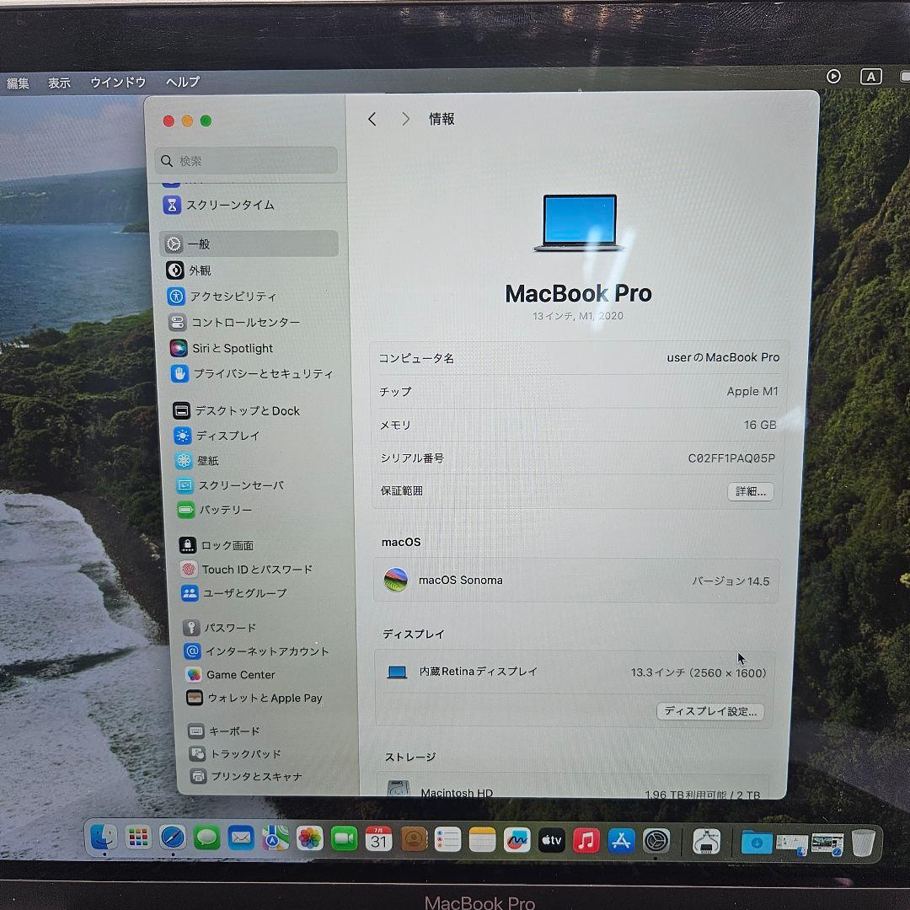Open the ウインドウ menu
Screen dimensions: 910x910
(117, 82)
